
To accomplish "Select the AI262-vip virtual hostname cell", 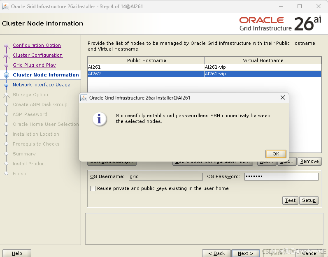I will [263, 74].
